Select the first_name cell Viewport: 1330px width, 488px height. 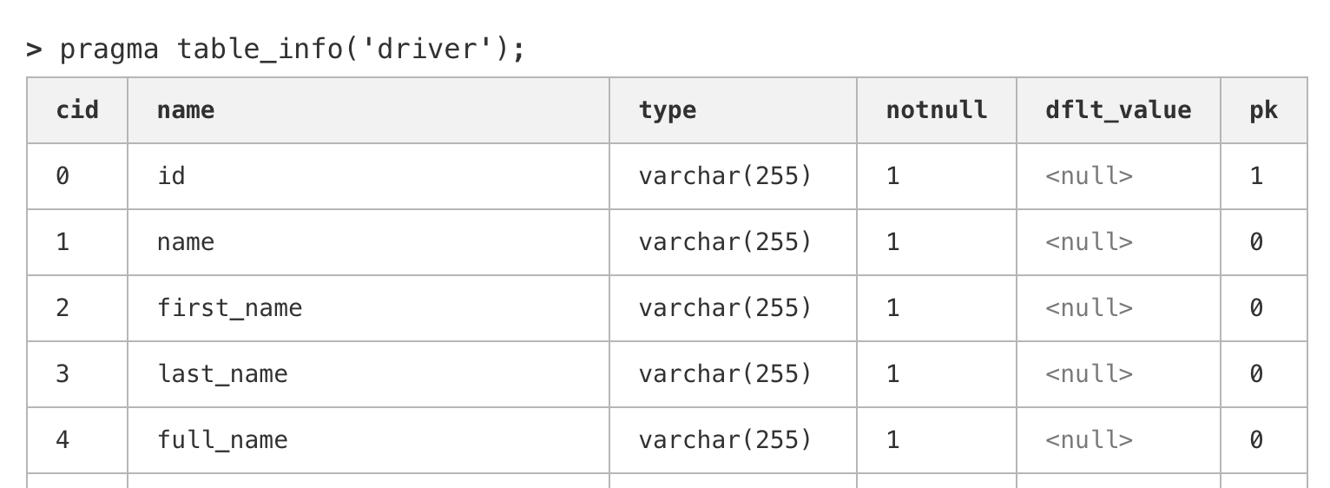coord(229,308)
